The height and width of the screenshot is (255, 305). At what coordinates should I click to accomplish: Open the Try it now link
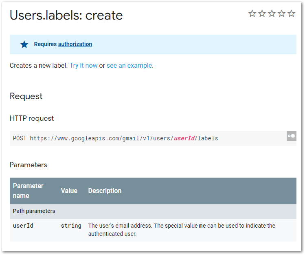tap(83, 66)
